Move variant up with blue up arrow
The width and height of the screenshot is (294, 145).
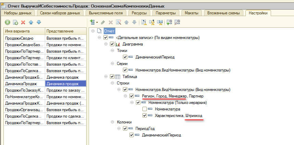pos(30,22)
